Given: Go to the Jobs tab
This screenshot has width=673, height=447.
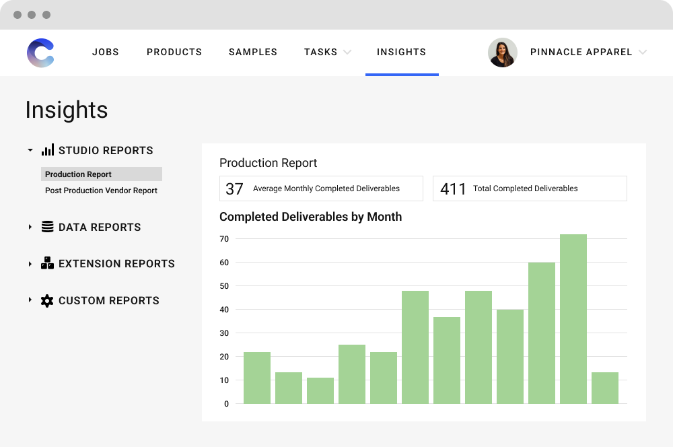Looking at the screenshot, I should pyautogui.click(x=106, y=52).
